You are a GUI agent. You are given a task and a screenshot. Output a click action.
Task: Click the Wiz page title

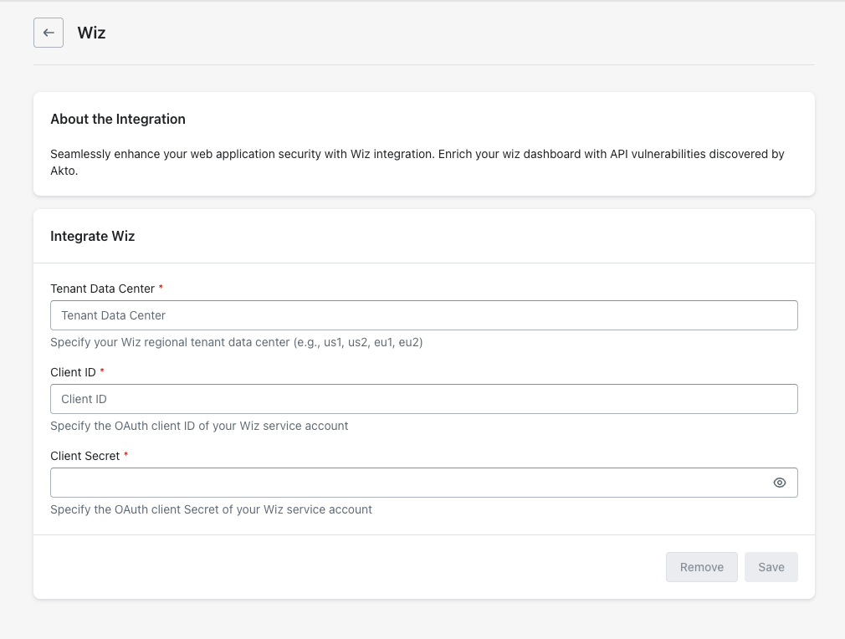pyautogui.click(x=92, y=33)
